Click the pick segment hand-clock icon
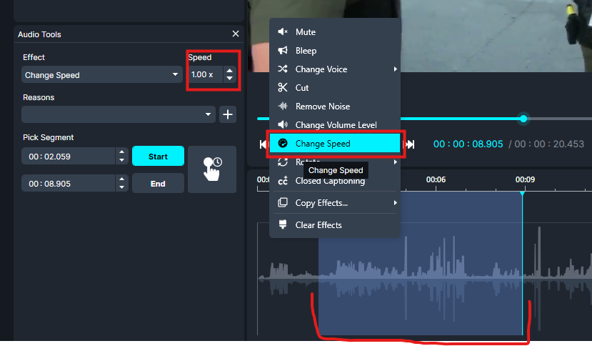The image size is (592, 346). point(212,169)
